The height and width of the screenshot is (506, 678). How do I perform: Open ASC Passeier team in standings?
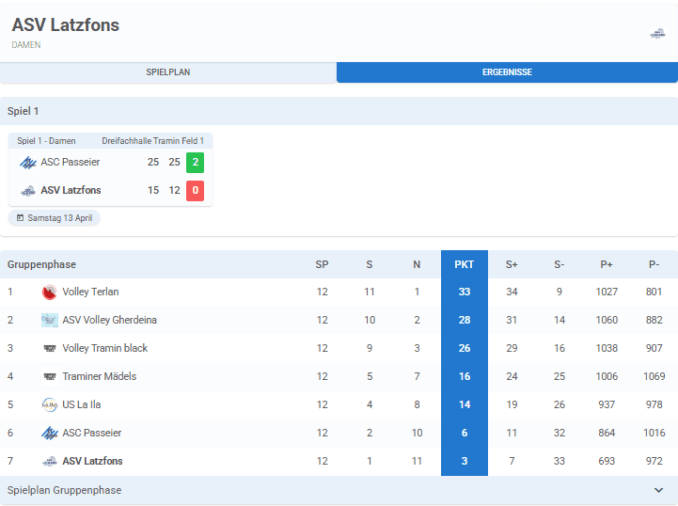[92, 434]
